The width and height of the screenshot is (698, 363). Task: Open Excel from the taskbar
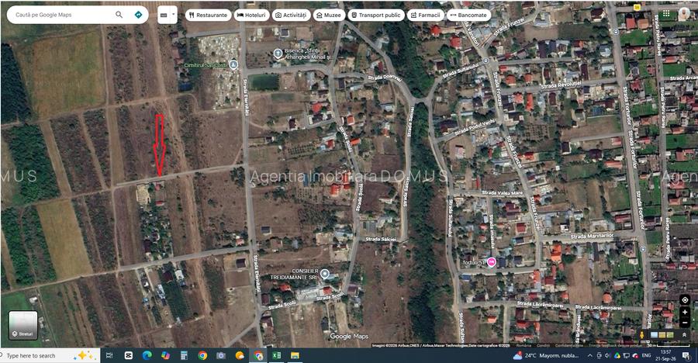(x=276, y=355)
